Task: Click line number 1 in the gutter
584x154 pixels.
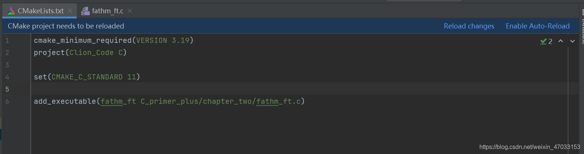Action: click(7, 41)
